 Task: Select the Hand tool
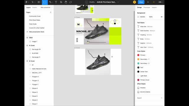click(66, 2)
